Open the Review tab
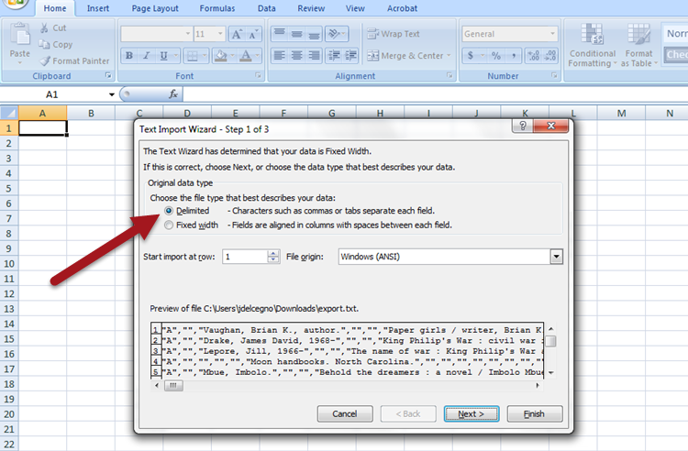This screenshot has width=688, height=451. [x=311, y=8]
